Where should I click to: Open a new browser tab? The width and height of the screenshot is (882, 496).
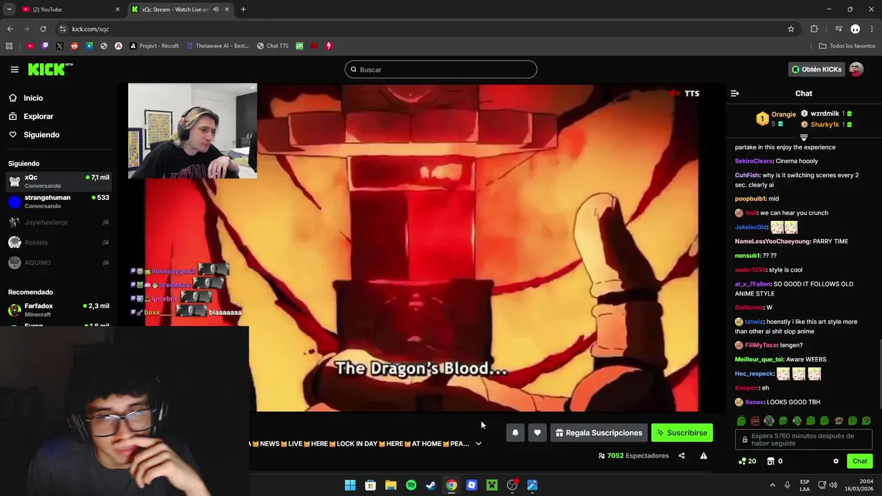[243, 10]
